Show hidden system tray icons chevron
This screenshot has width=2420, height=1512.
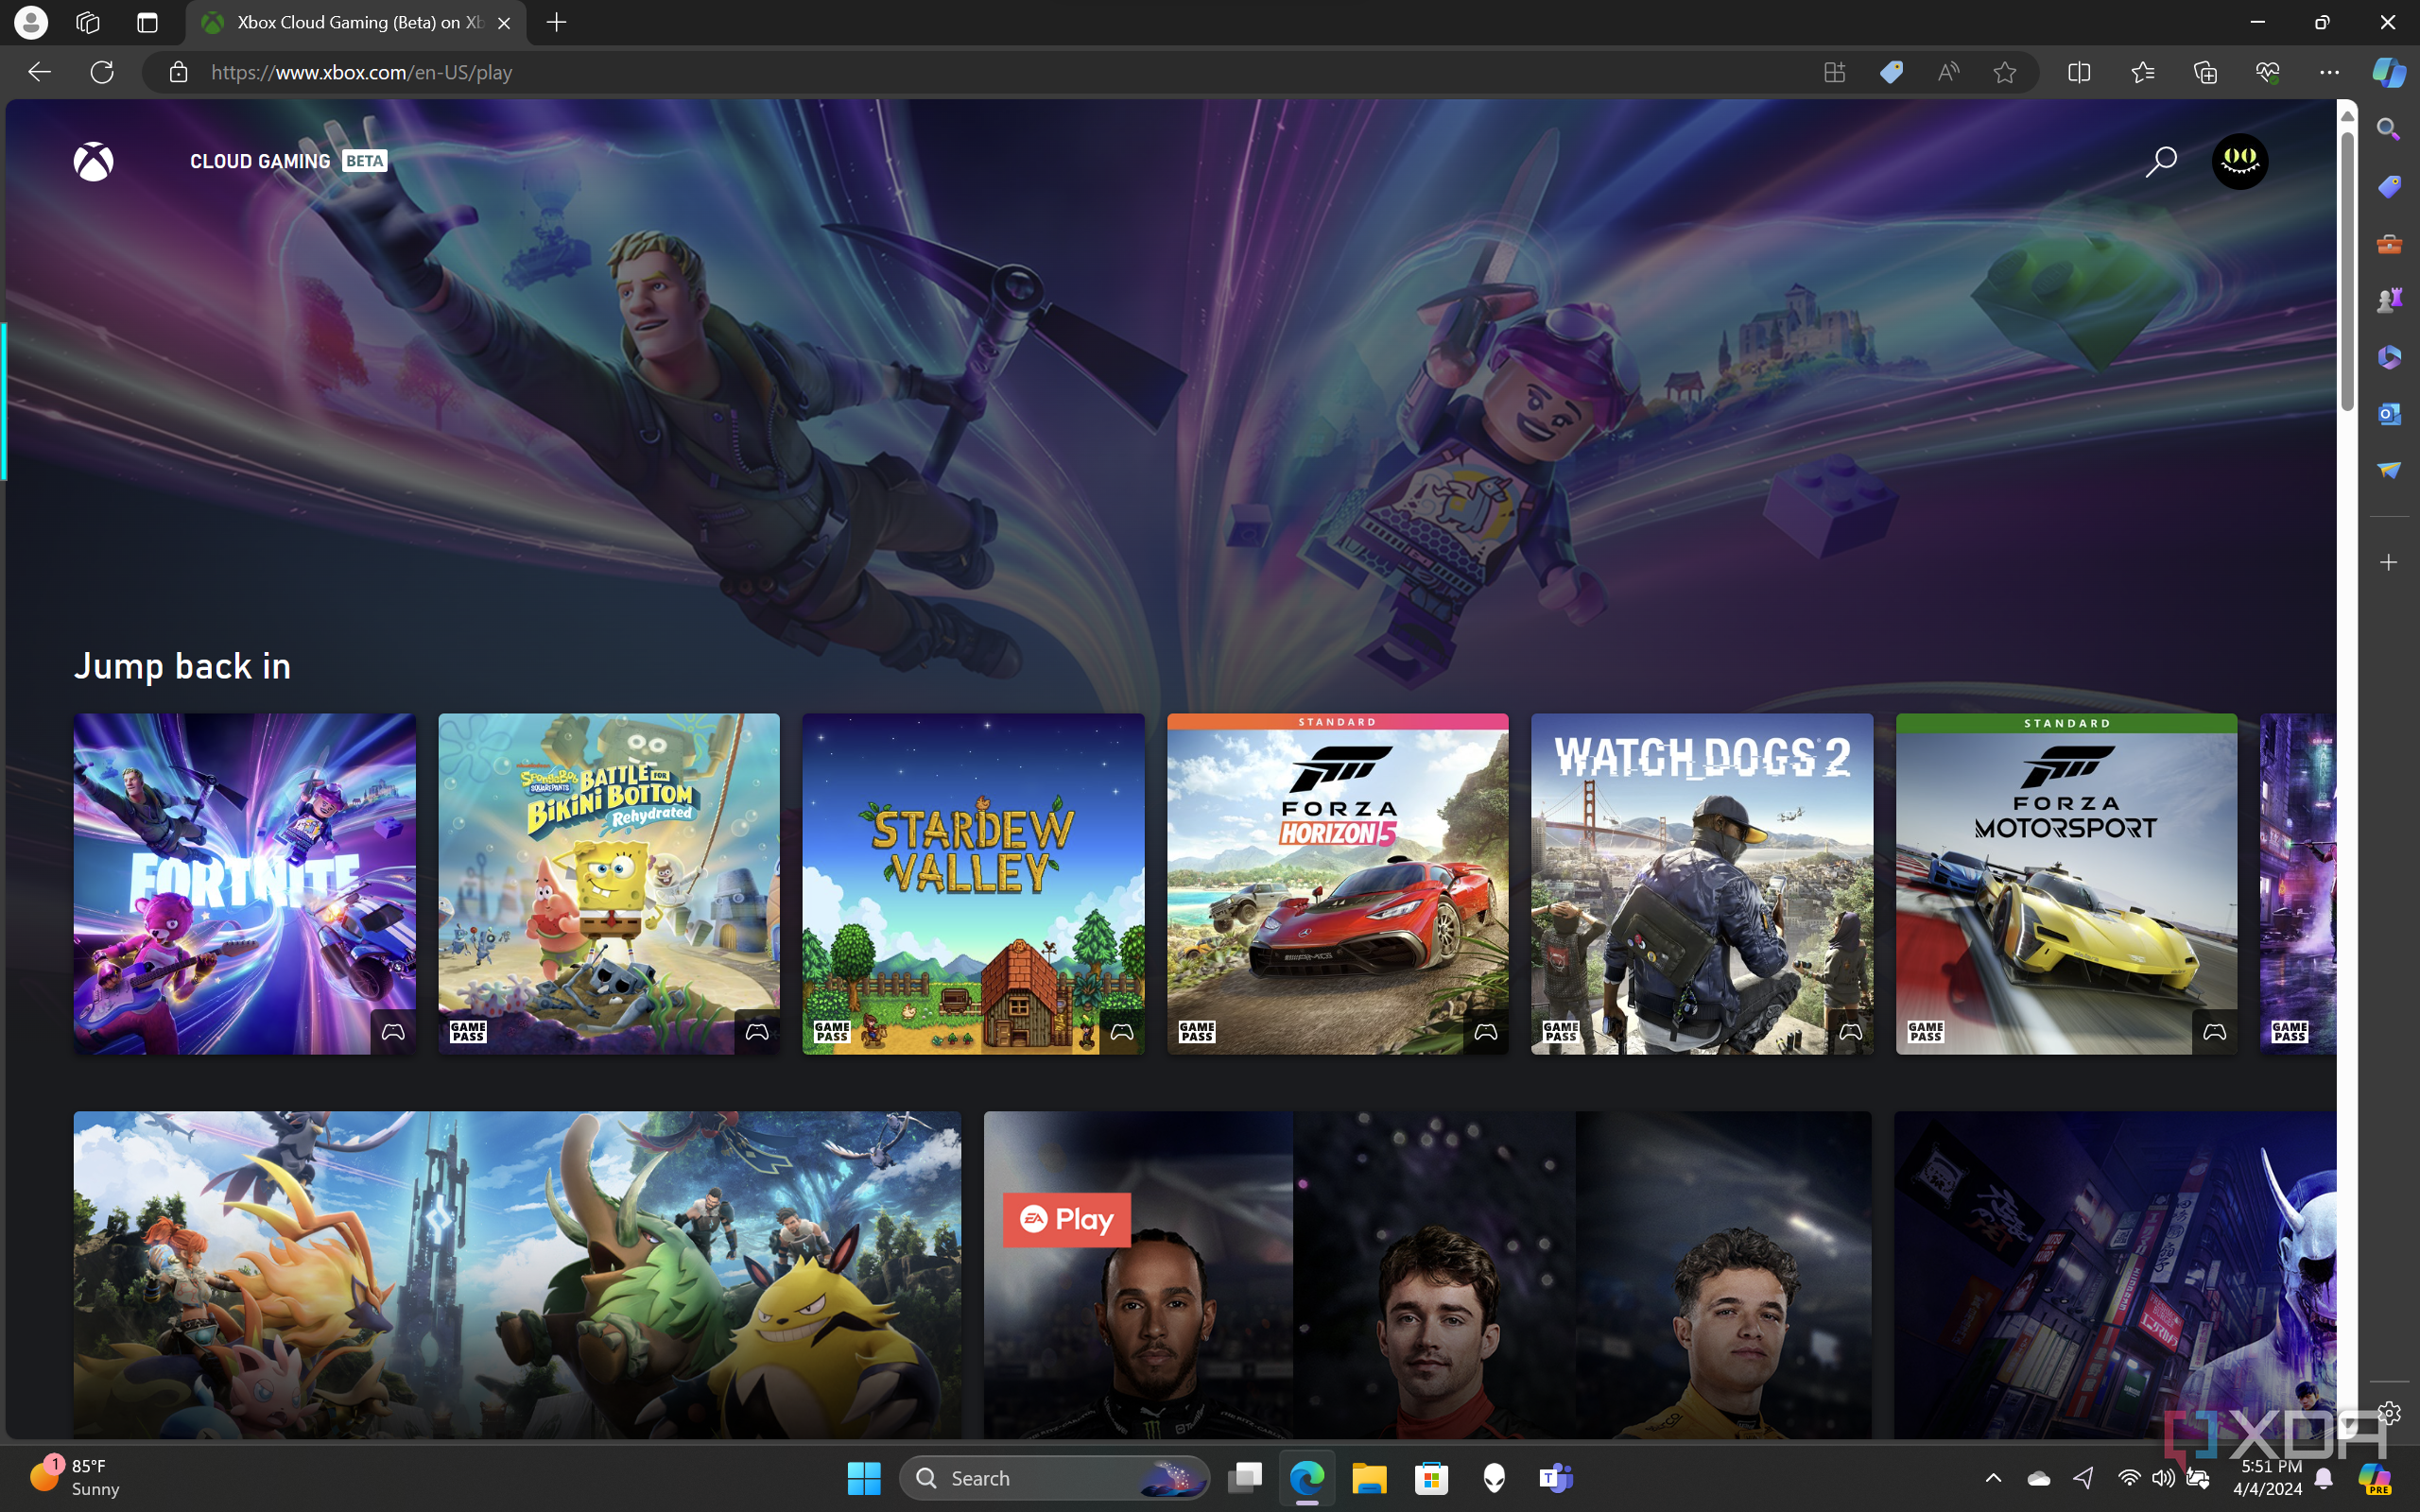[x=1992, y=1477]
